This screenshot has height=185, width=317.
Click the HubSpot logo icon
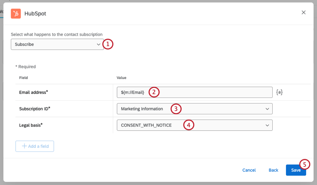pos(16,13)
